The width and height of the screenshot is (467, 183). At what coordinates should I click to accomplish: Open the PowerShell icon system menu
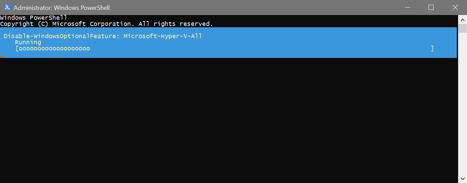click(x=7, y=7)
